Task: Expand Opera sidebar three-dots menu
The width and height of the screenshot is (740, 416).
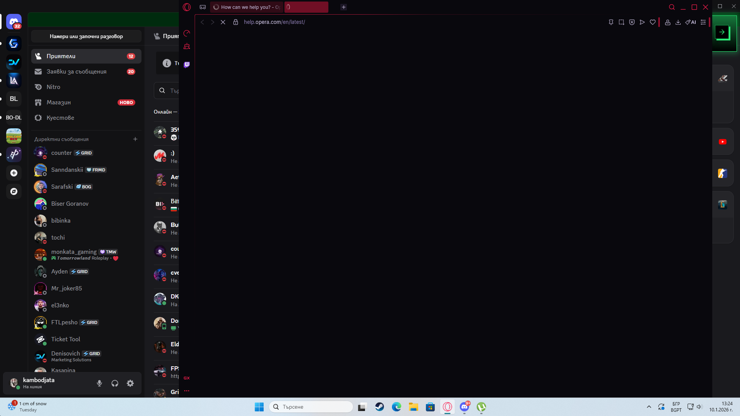Action: click(x=187, y=391)
